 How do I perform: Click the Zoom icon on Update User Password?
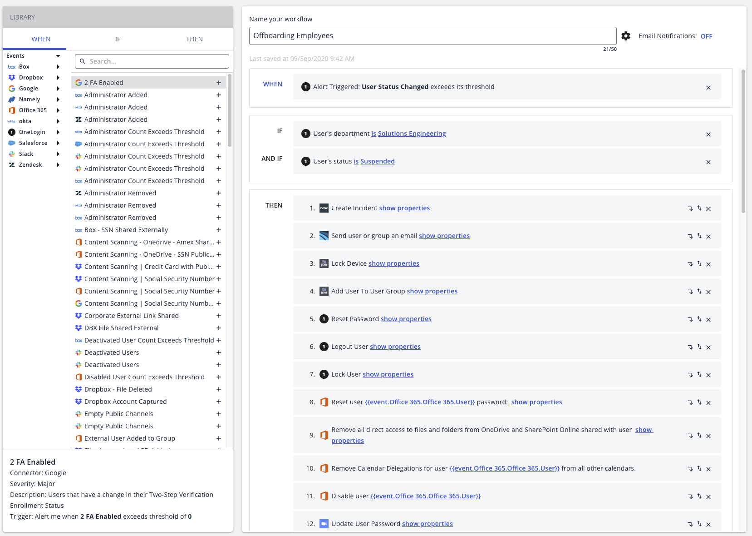point(324,524)
